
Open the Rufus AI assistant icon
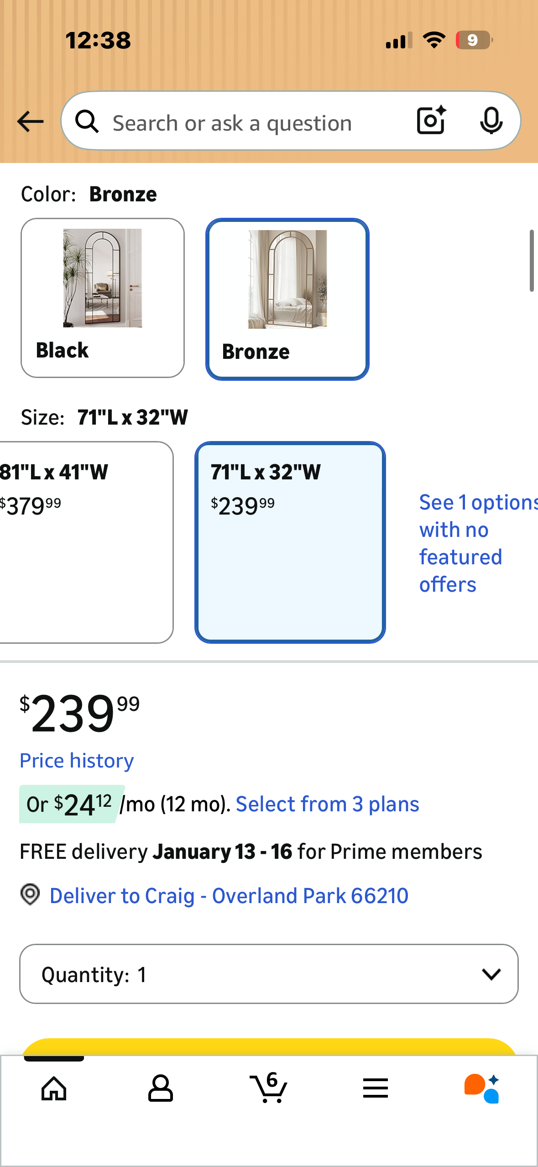tap(482, 1088)
